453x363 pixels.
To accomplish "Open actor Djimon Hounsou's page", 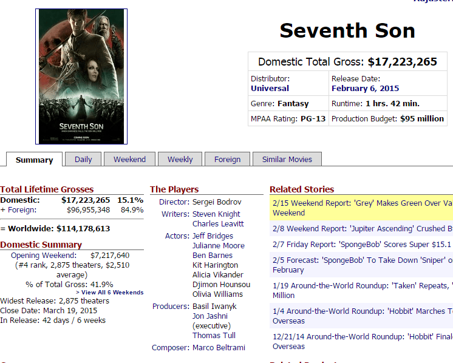I will point(221,285).
